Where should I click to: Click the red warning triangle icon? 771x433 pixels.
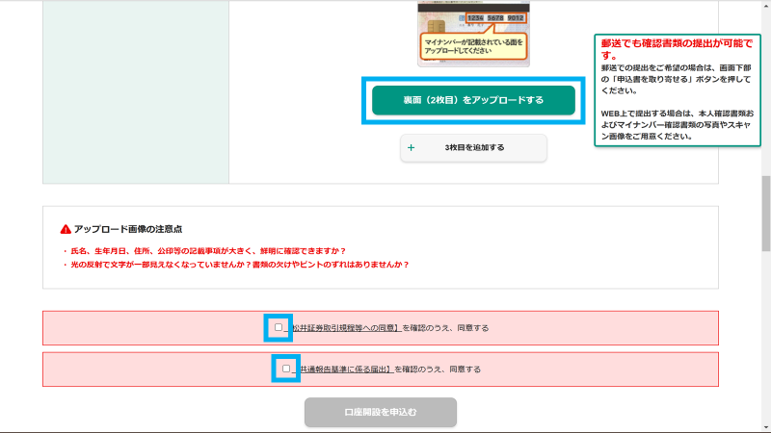pyautogui.click(x=66, y=229)
